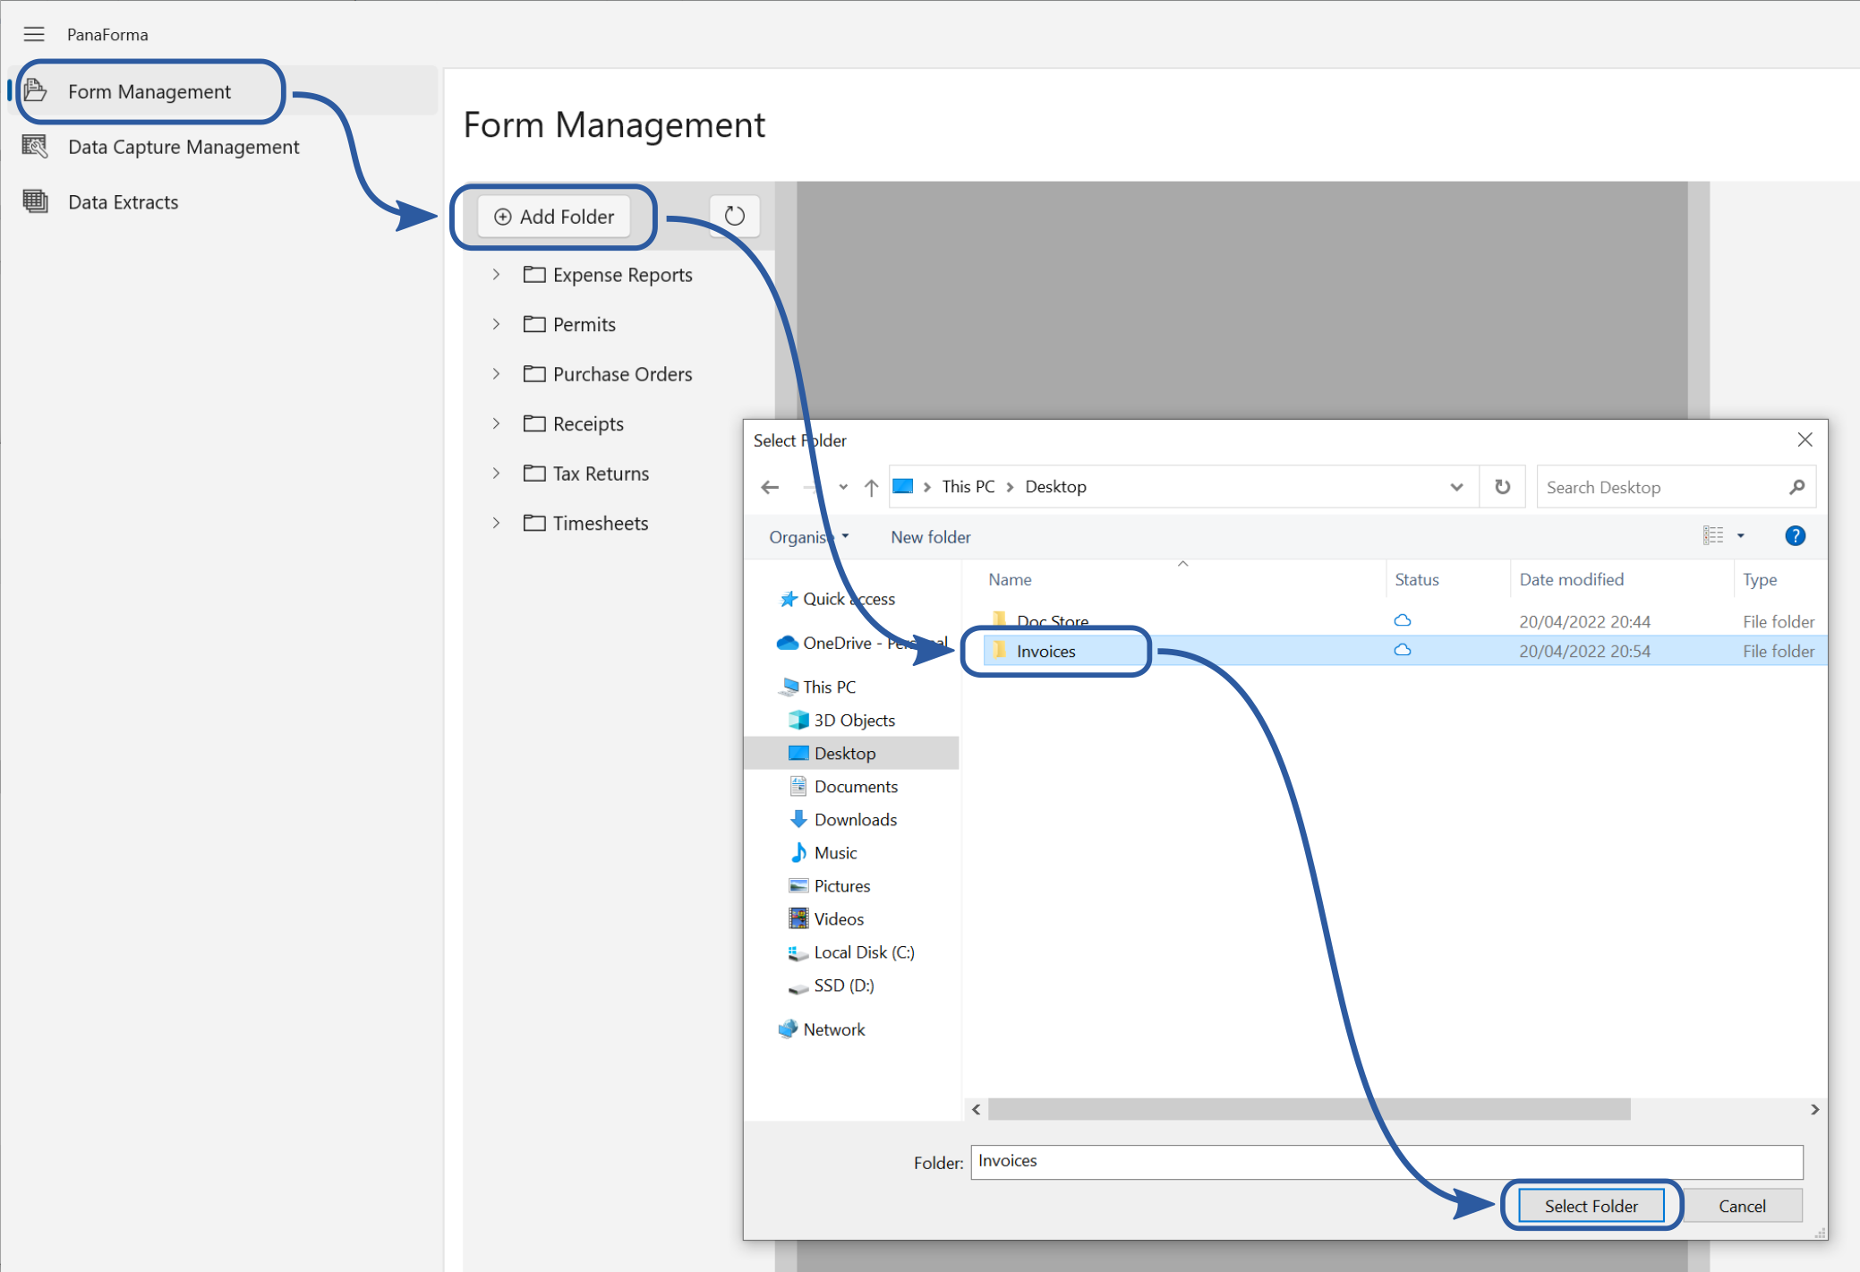This screenshot has height=1272, width=1860.
Task: Click New folder in the dialog toolbar
Action: click(930, 537)
